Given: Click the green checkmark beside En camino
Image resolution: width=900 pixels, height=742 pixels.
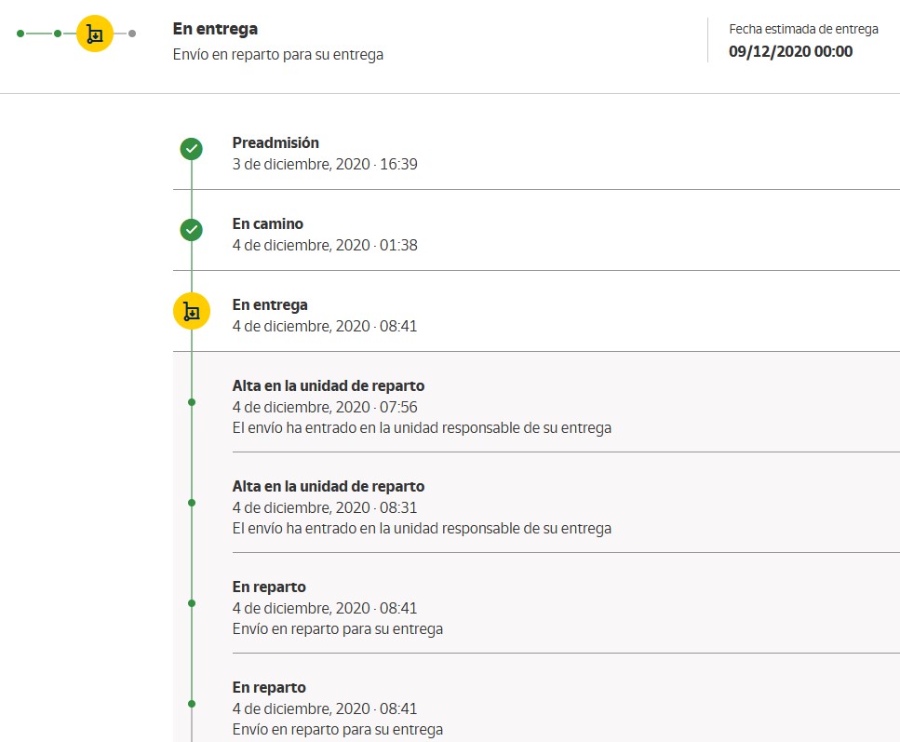Looking at the screenshot, I should (191, 230).
